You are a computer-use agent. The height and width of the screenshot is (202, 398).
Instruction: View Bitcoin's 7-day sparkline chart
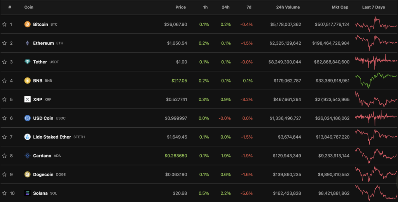[376, 25]
